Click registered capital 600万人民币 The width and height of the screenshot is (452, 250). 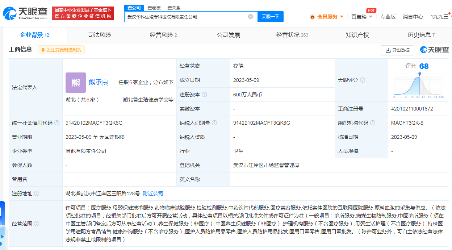coord(247,95)
